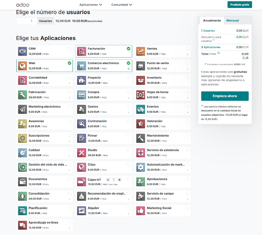Click the Facturación app icon
This screenshot has height=235, width=262.
tap(82, 51)
